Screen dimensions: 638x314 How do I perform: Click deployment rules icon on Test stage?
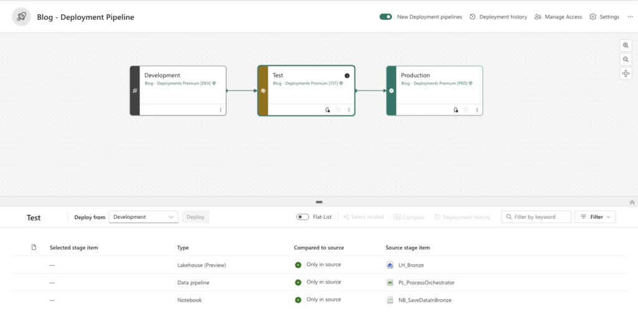point(328,110)
